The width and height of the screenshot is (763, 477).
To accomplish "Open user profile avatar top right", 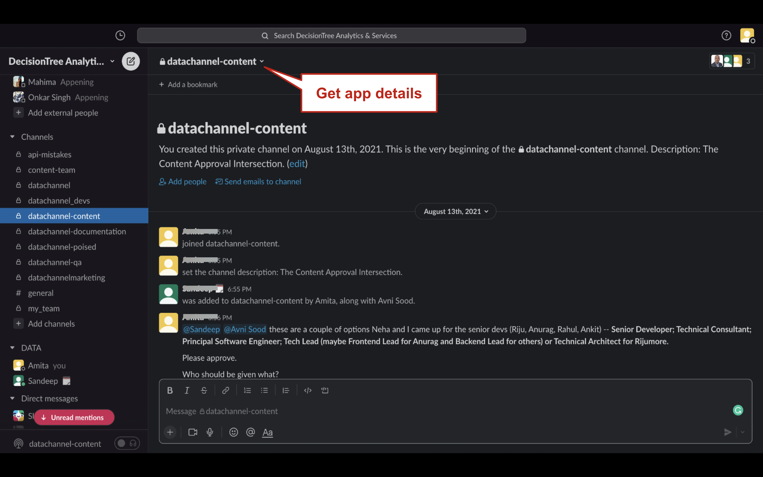I will [x=747, y=35].
